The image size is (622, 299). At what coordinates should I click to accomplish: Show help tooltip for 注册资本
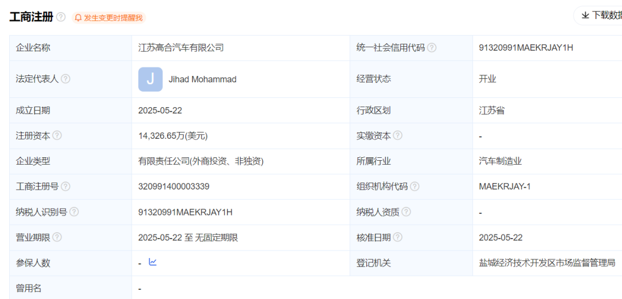pos(57,136)
